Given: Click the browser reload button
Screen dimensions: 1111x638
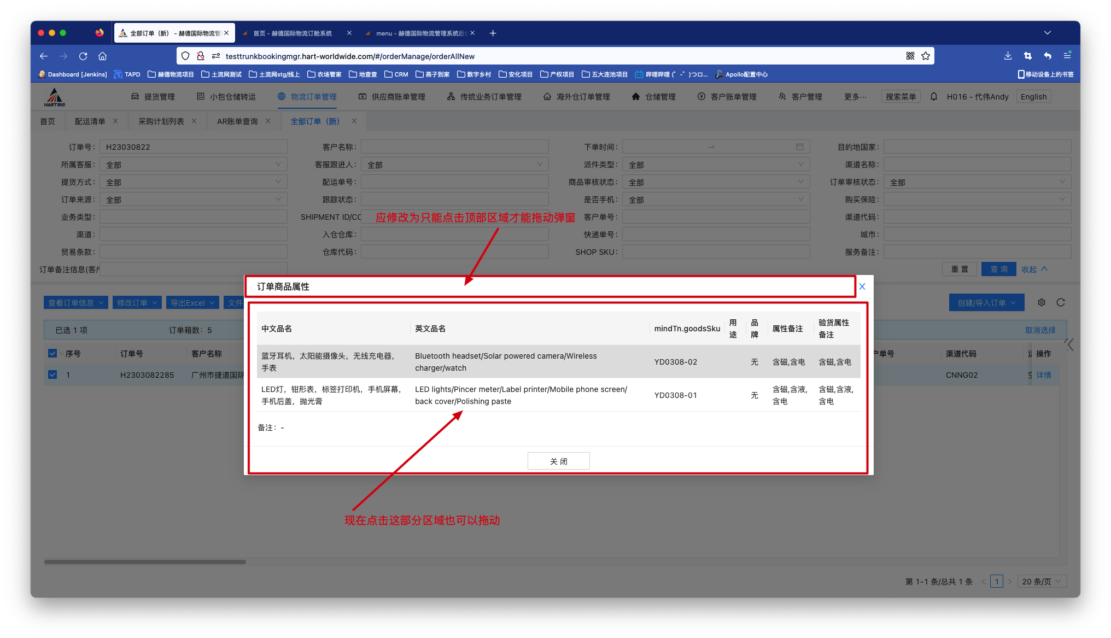Looking at the screenshot, I should (x=83, y=56).
